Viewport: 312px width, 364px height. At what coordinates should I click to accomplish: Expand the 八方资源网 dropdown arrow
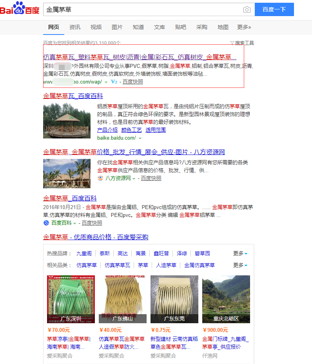(x=134, y=179)
